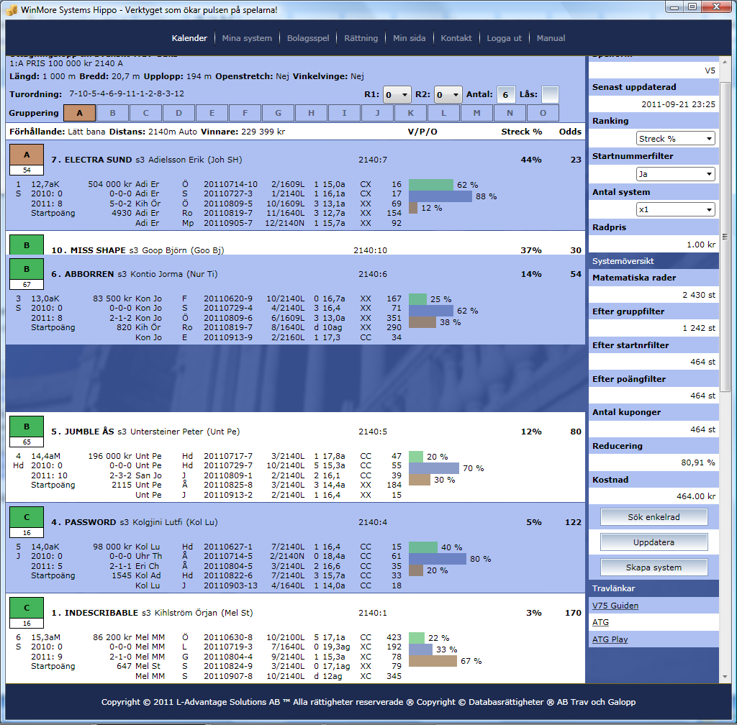Select grouping tab O
This screenshot has height=725, width=737.
[x=543, y=113]
